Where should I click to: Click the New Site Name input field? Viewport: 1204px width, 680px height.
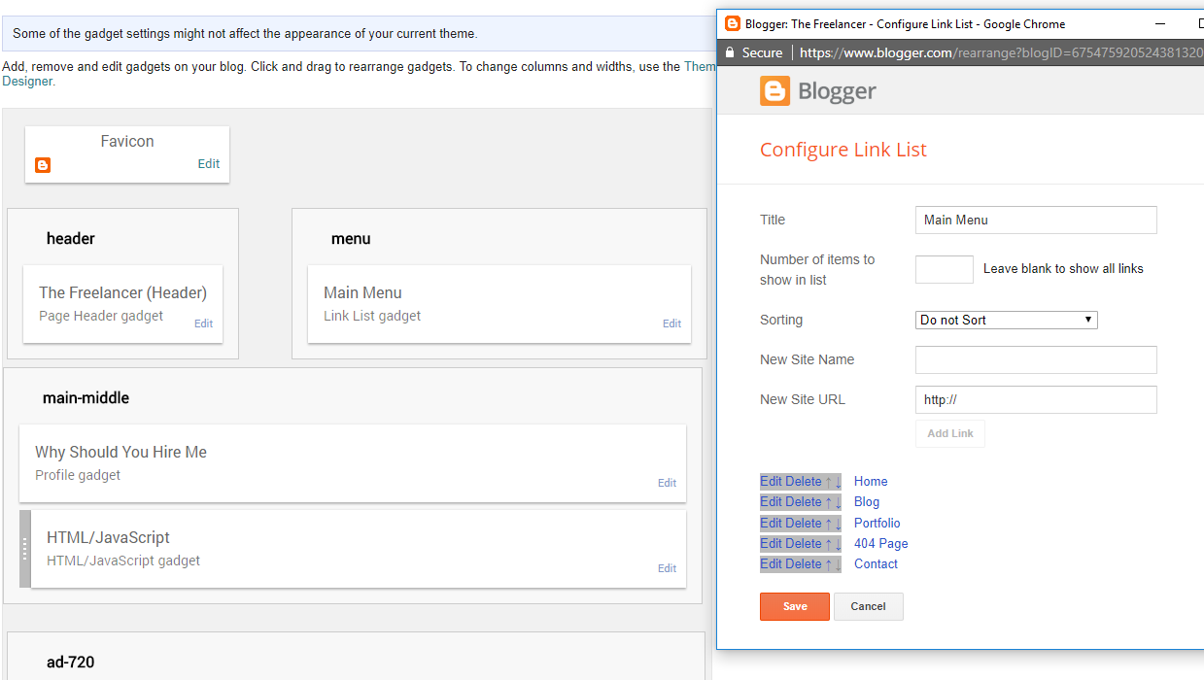(1036, 359)
